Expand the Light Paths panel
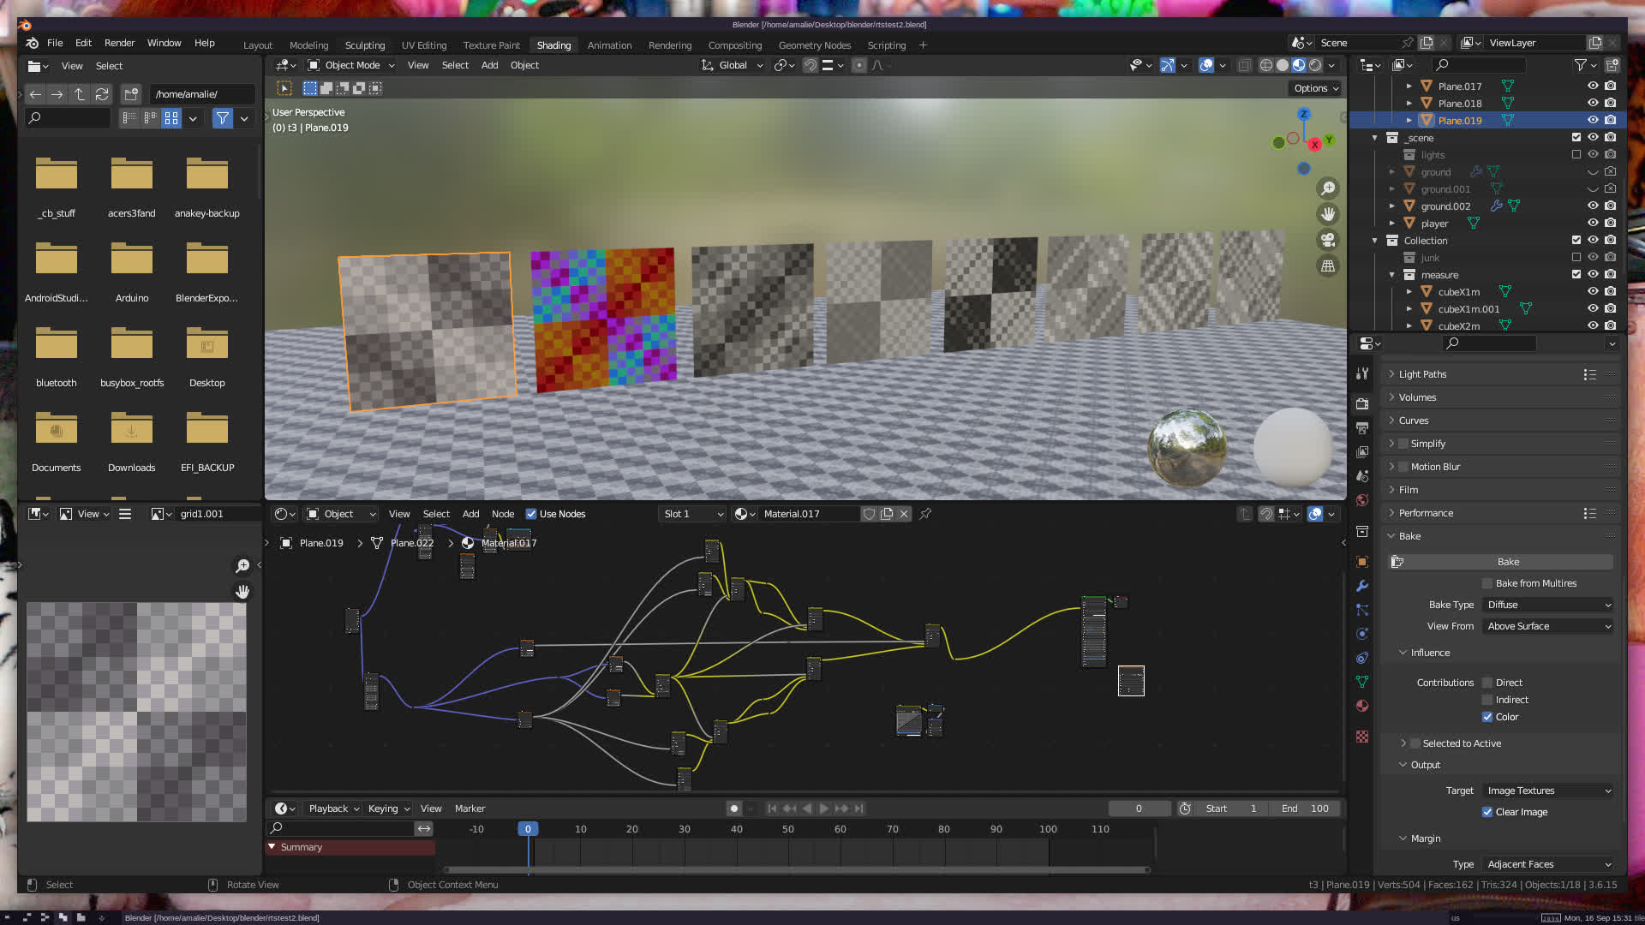Screen dimensions: 1645x925 [x=1422, y=374]
